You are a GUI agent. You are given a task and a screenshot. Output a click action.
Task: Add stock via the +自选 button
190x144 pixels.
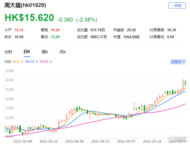coord(177,5)
